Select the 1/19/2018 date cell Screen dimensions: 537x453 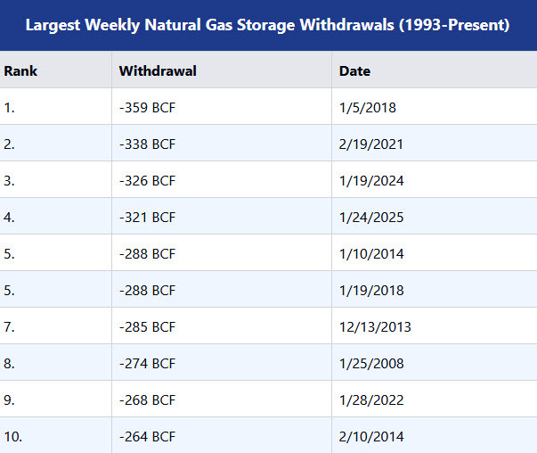click(371, 291)
